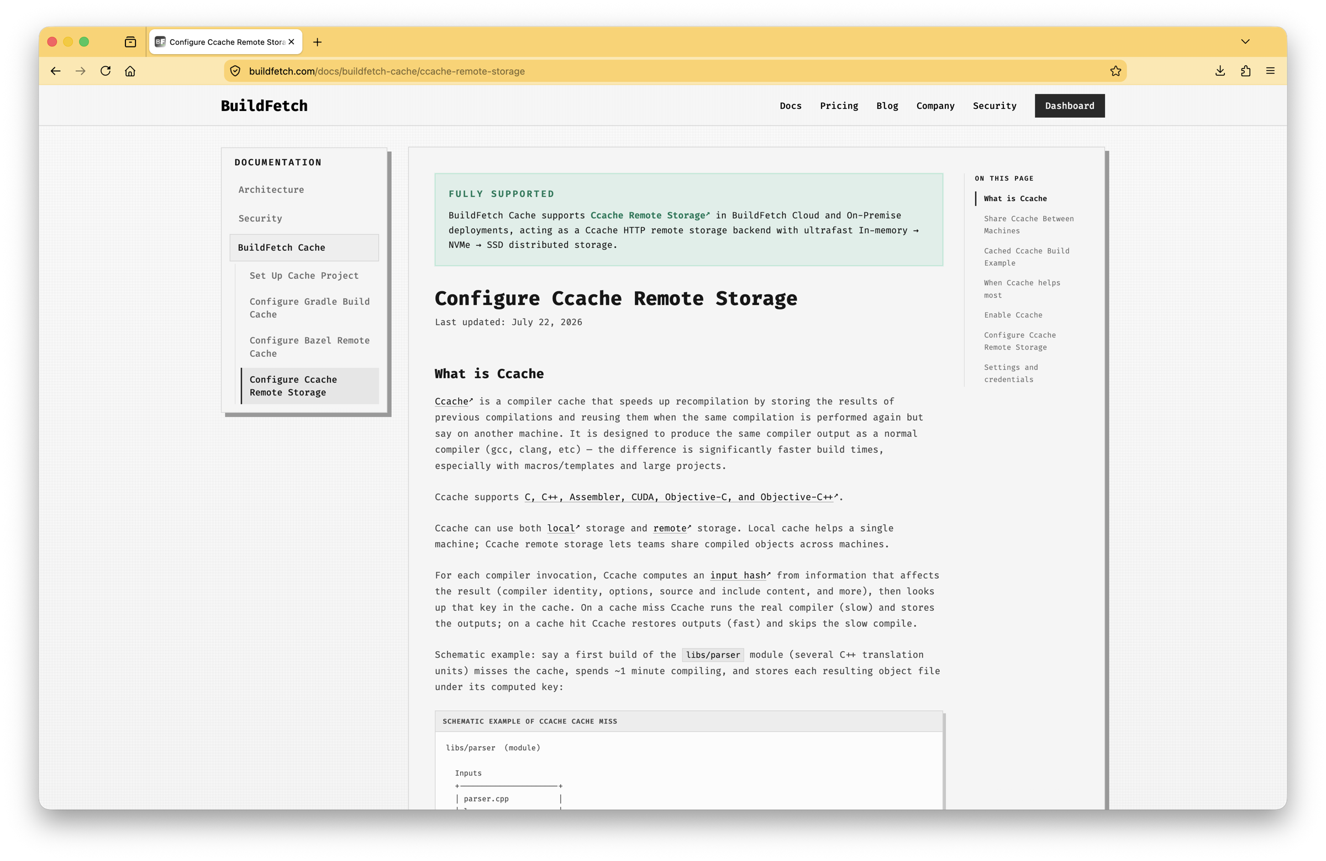
Task: Open Security in the documentation sidebar
Action: pos(260,218)
